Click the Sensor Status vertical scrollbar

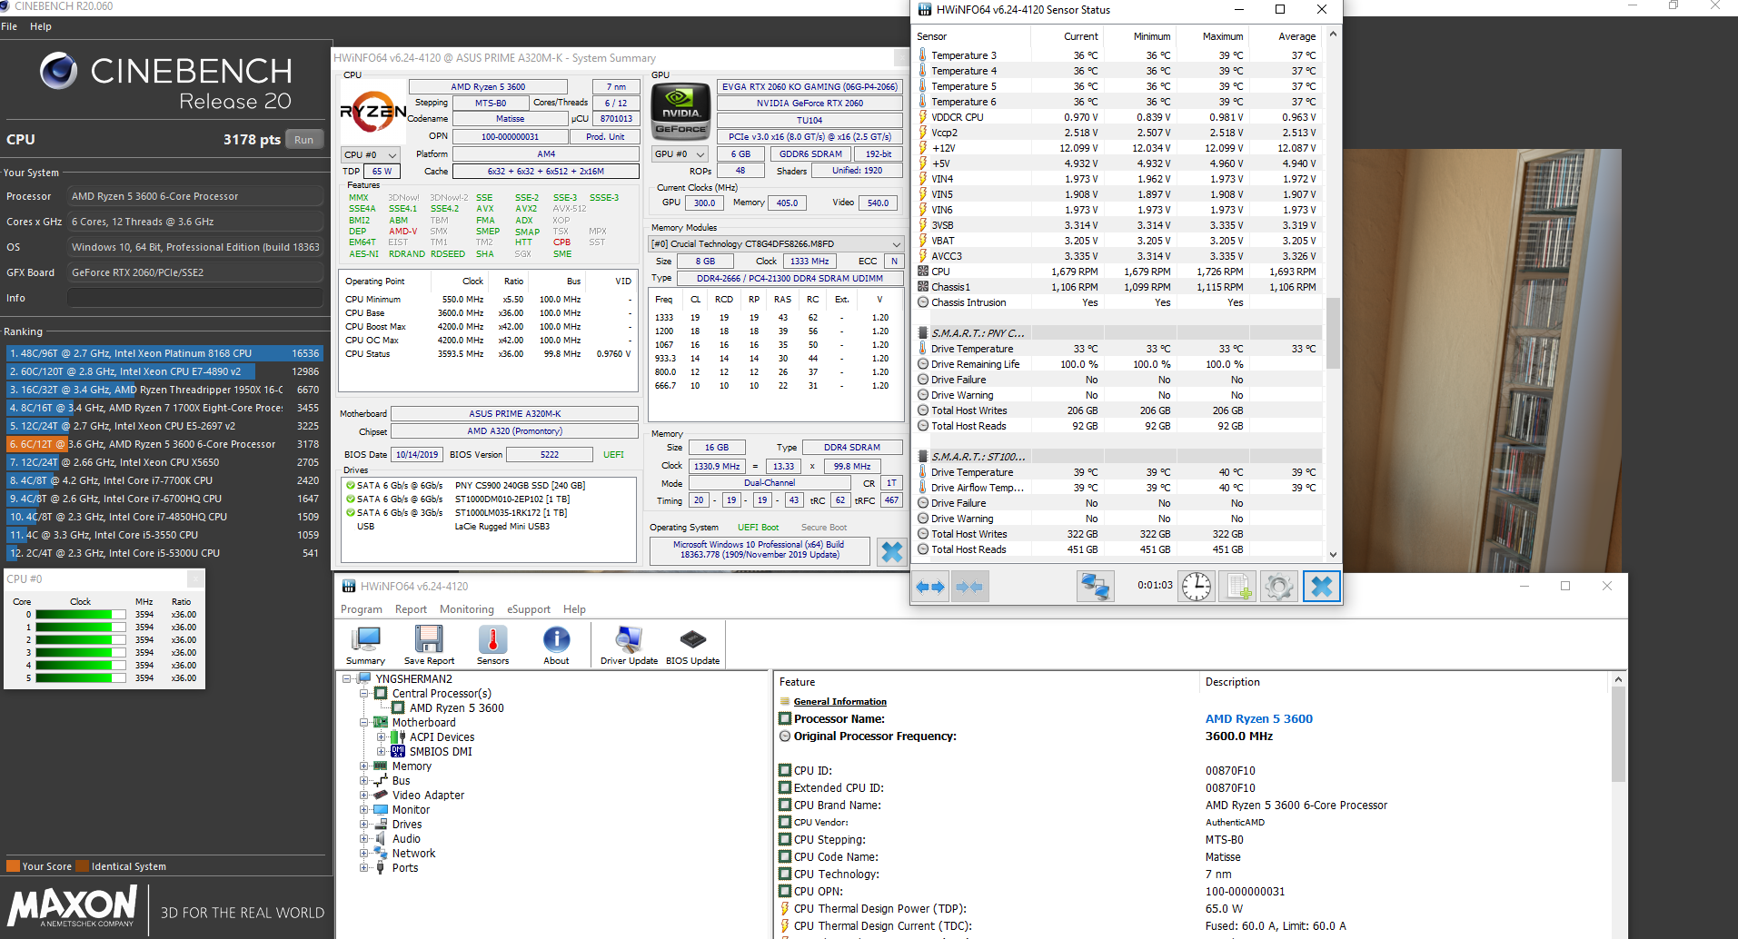(1333, 331)
